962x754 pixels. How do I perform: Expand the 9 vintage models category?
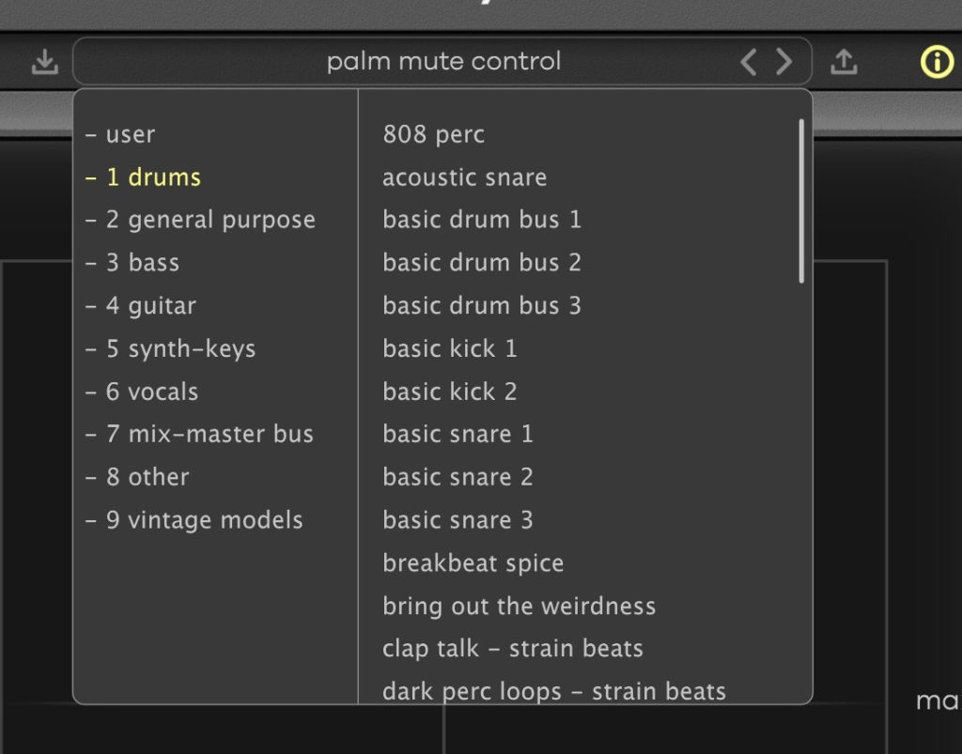pyautogui.click(x=194, y=520)
